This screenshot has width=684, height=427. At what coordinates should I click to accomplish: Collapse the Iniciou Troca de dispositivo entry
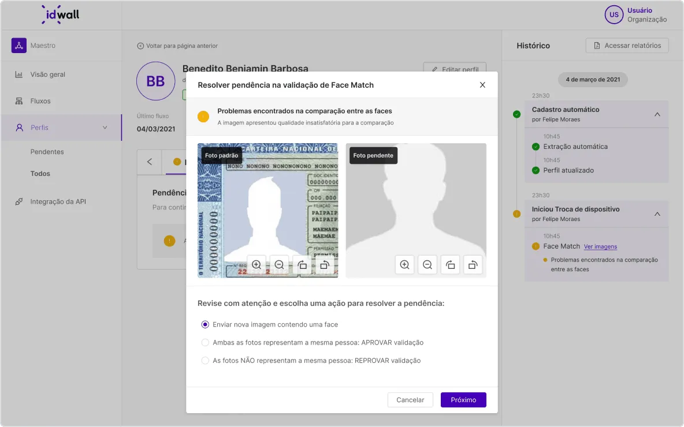pyautogui.click(x=657, y=214)
